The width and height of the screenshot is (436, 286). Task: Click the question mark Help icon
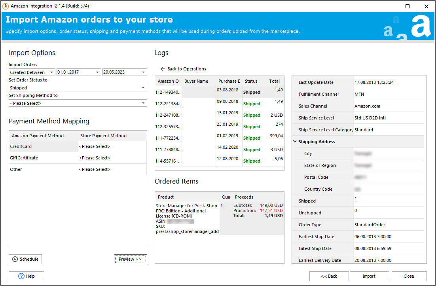(x=21, y=276)
